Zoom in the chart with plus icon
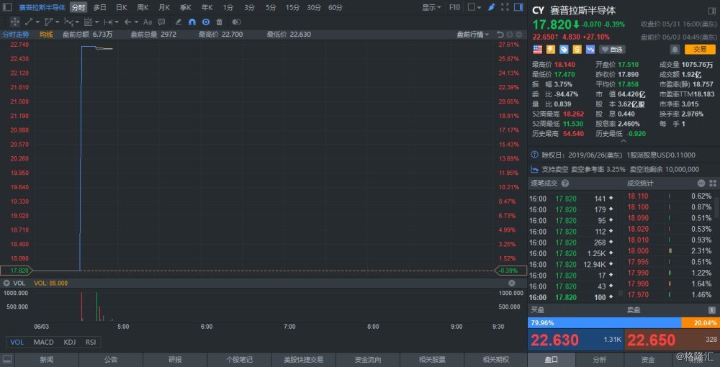This screenshot has height=367, width=720. pyautogui.click(x=510, y=35)
